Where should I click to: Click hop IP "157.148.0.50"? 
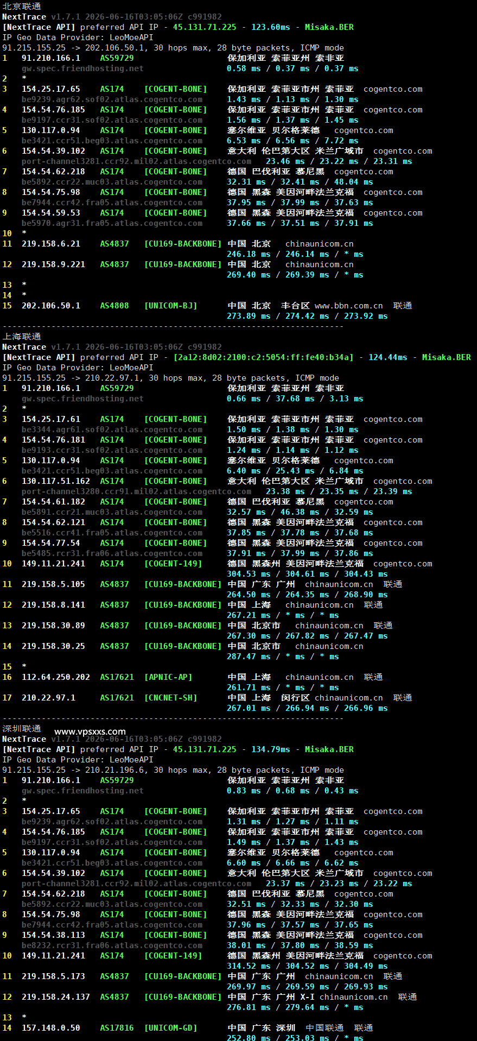tap(51, 1028)
